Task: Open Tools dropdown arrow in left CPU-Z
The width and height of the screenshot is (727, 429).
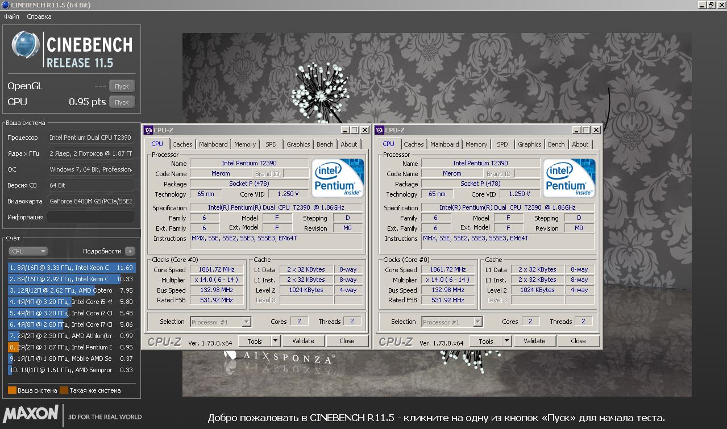Action: coord(275,341)
